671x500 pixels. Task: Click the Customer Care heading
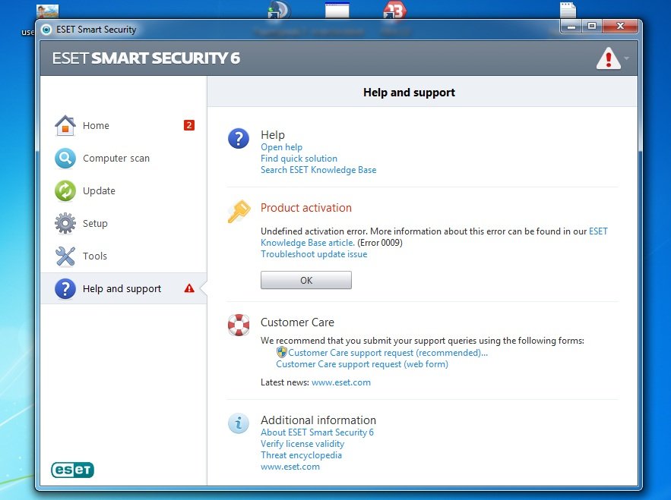tap(297, 322)
